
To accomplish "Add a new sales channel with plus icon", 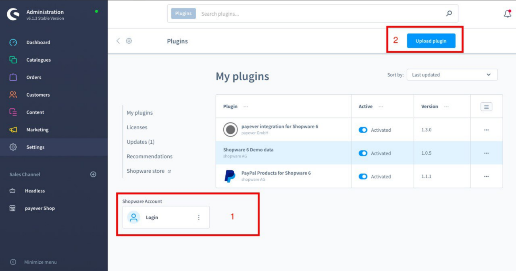I will pyautogui.click(x=93, y=174).
